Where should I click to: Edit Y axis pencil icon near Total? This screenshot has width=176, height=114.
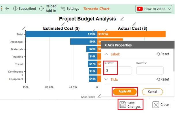coord(24,28)
